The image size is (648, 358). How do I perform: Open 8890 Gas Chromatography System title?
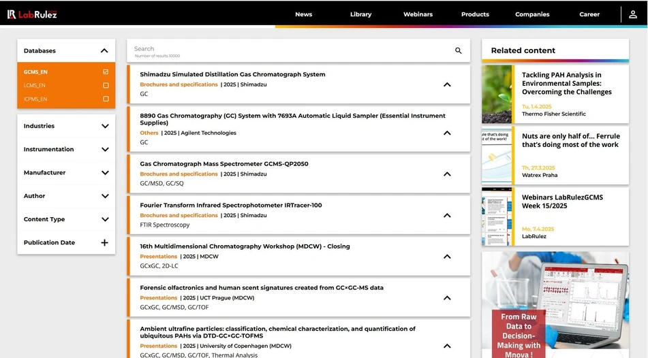292,119
